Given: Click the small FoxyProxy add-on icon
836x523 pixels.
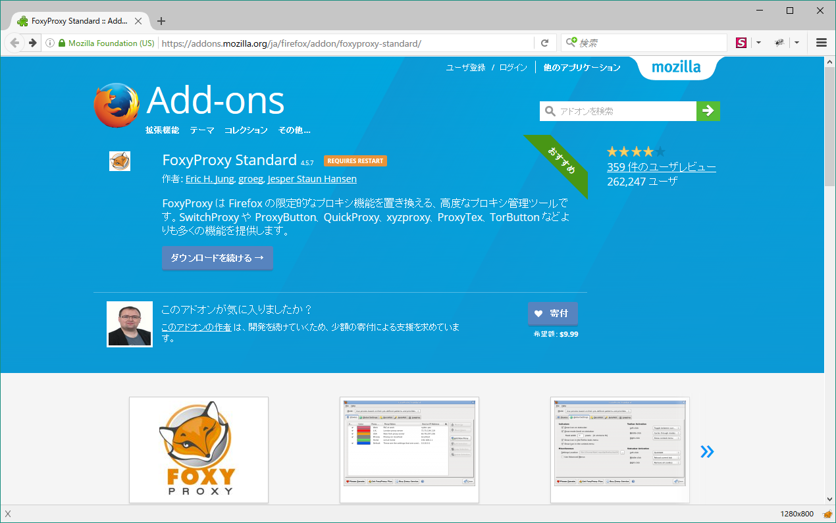Looking at the screenshot, I should pyautogui.click(x=120, y=161).
